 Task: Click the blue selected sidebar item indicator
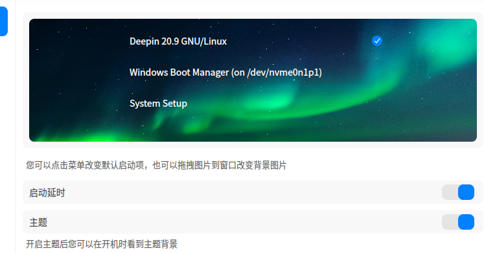click(x=4, y=21)
